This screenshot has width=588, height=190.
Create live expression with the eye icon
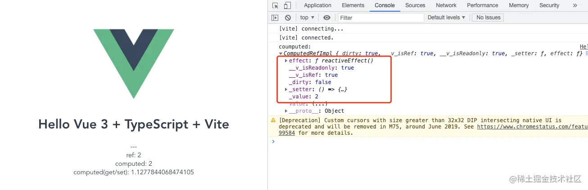point(327,18)
